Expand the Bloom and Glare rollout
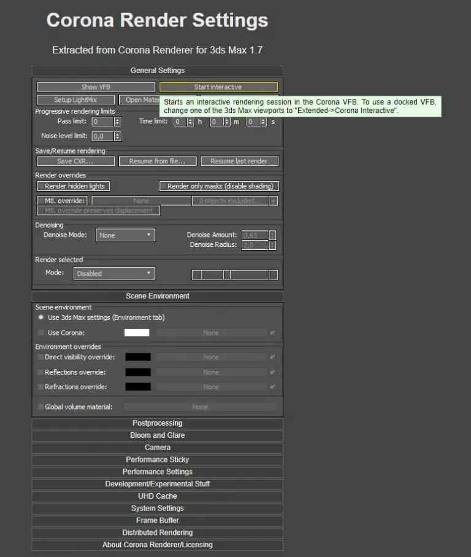This screenshot has width=471, height=557. tap(157, 435)
